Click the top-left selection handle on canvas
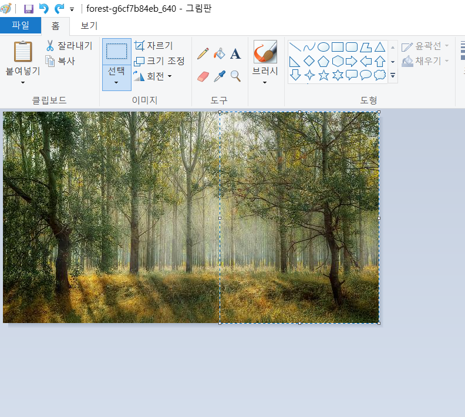 pyautogui.click(x=220, y=112)
